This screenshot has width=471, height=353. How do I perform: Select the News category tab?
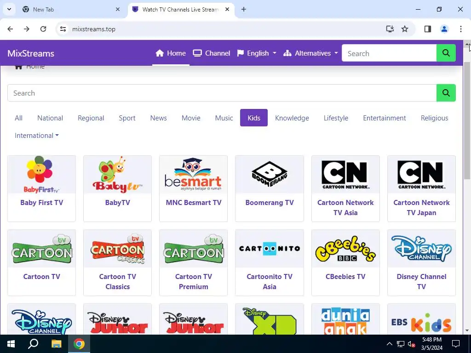point(159,118)
